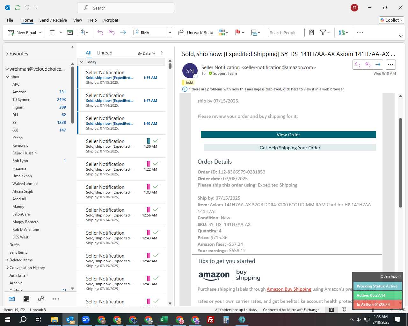This screenshot has height=326, width=408.
Task: Select the Home ribbon tab
Action: (x=27, y=20)
